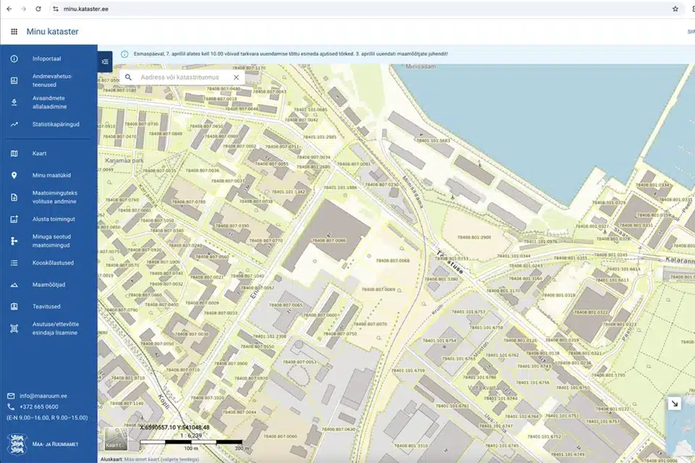Image resolution: width=695 pixels, height=463 pixels.
Task: Click the phone number +372 665 0600
Action: coord(38,407)
